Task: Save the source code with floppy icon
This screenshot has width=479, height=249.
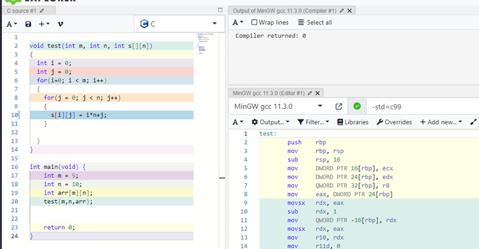Action: [28, 24]
